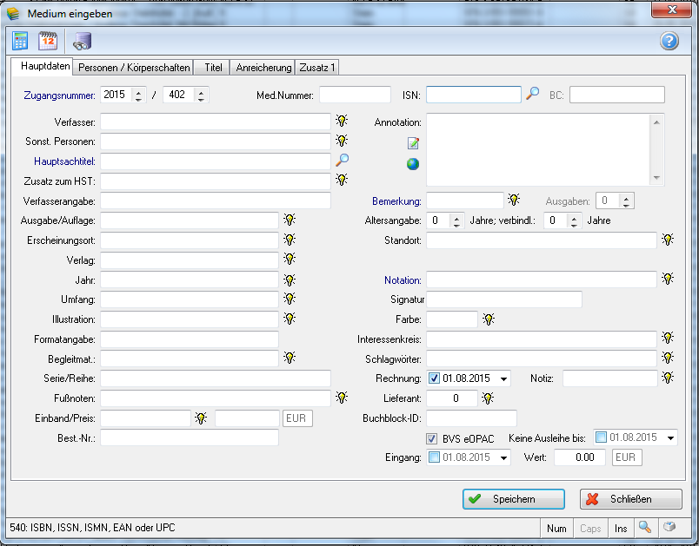Search Hauptsachtitel with magnifier icon
Screen dimensions: 699x546
click(343, 160)
